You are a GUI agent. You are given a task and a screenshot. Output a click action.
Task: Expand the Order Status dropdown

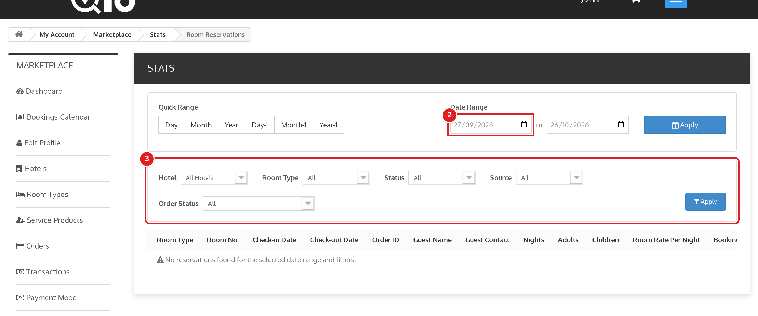click(x=258, y=204)
